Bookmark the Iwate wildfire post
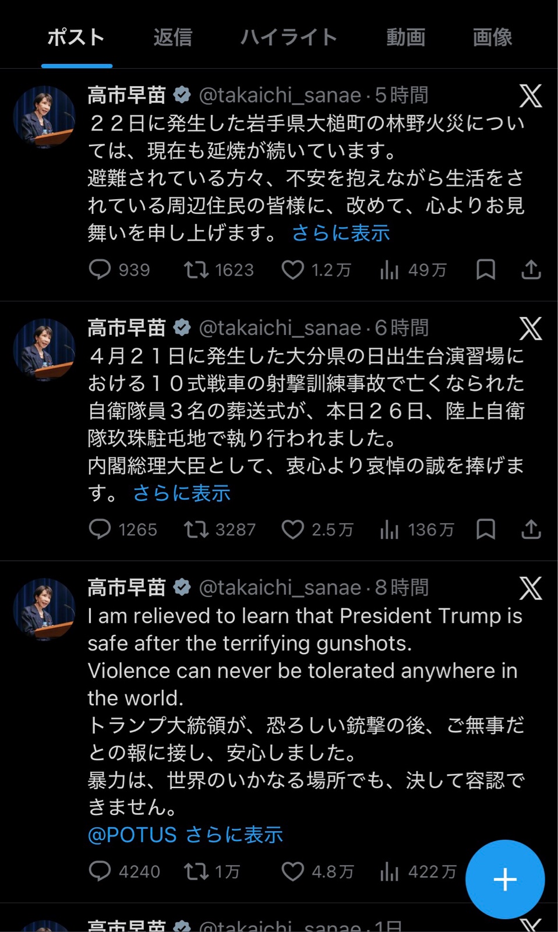This screenshot has width=558, height=932. [x=486, y=270]
